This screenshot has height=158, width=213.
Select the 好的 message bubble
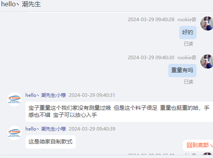[x=188, y=33]
